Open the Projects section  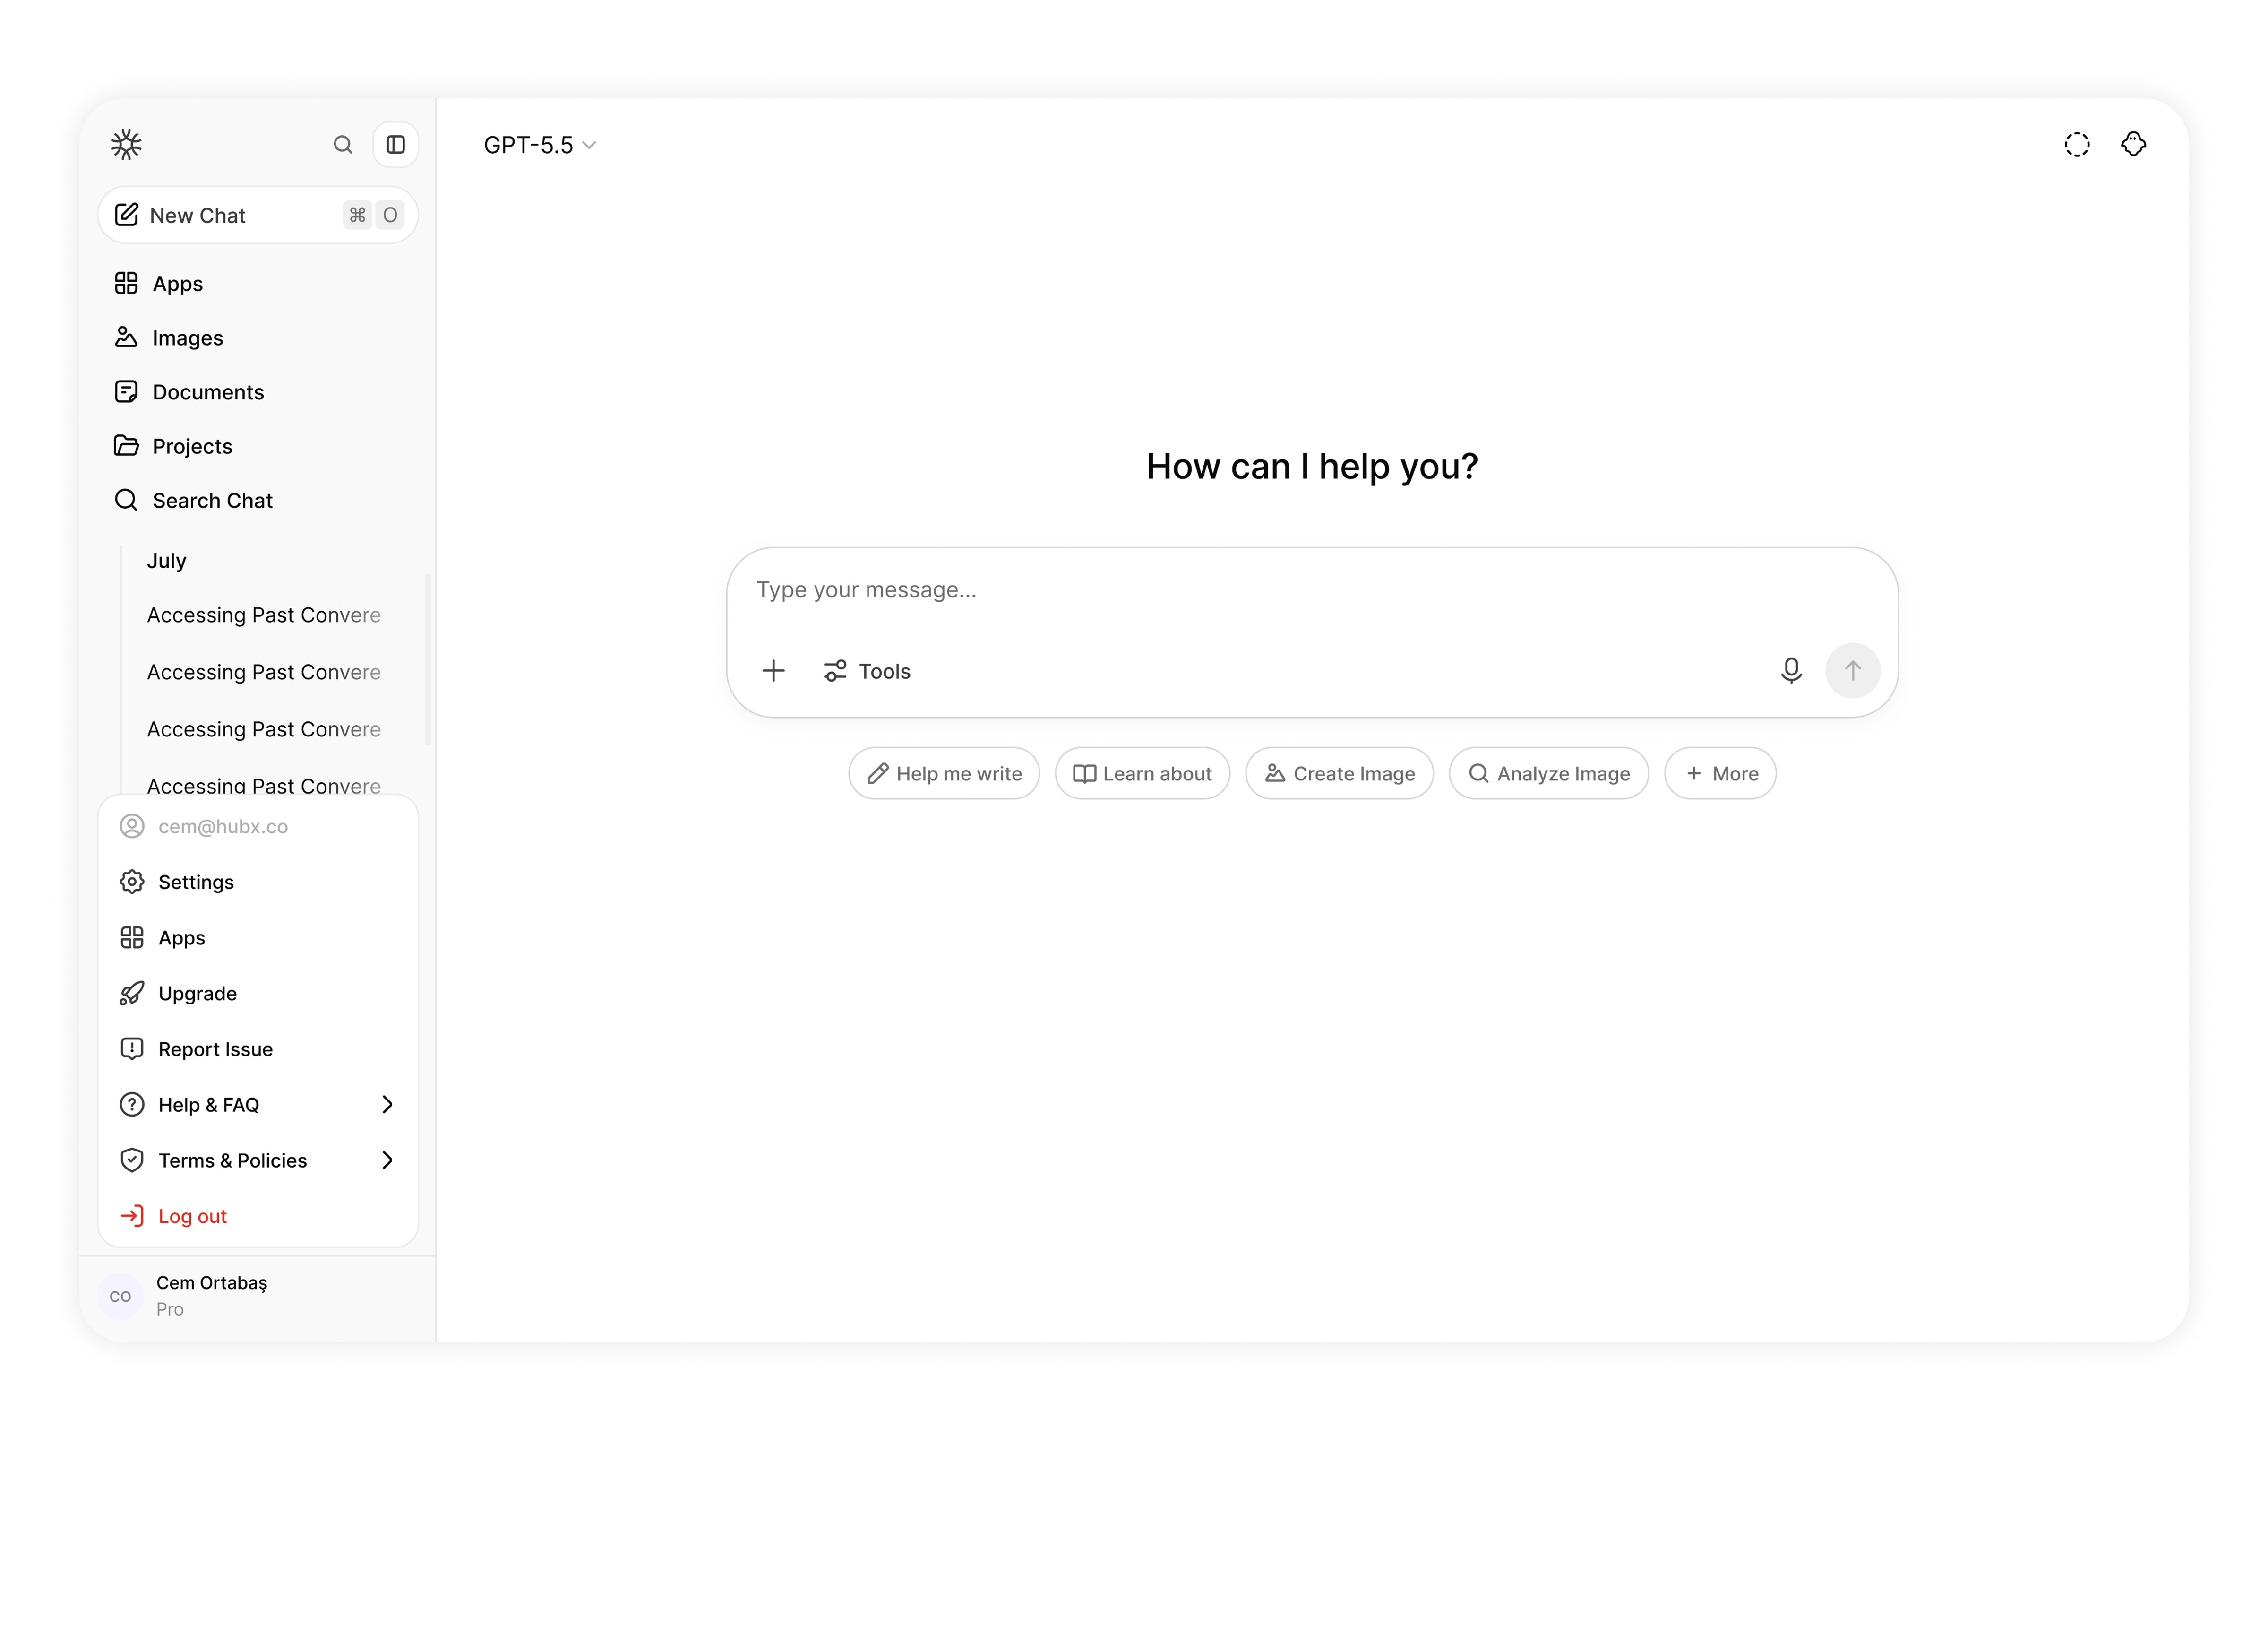click(x=258, y=446)
